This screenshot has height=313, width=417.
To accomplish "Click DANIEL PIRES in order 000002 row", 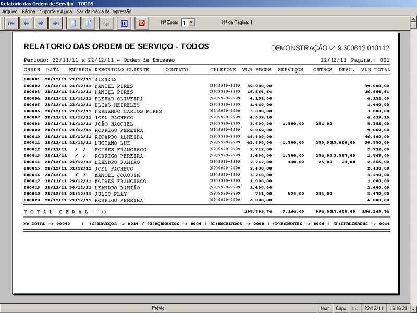I will 114,86.
